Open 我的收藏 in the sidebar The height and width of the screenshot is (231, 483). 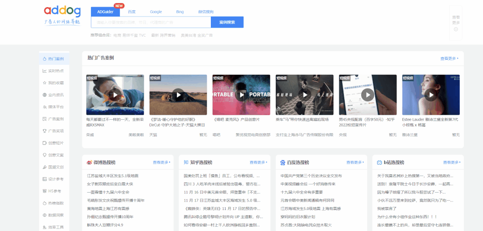click(54, 83)
